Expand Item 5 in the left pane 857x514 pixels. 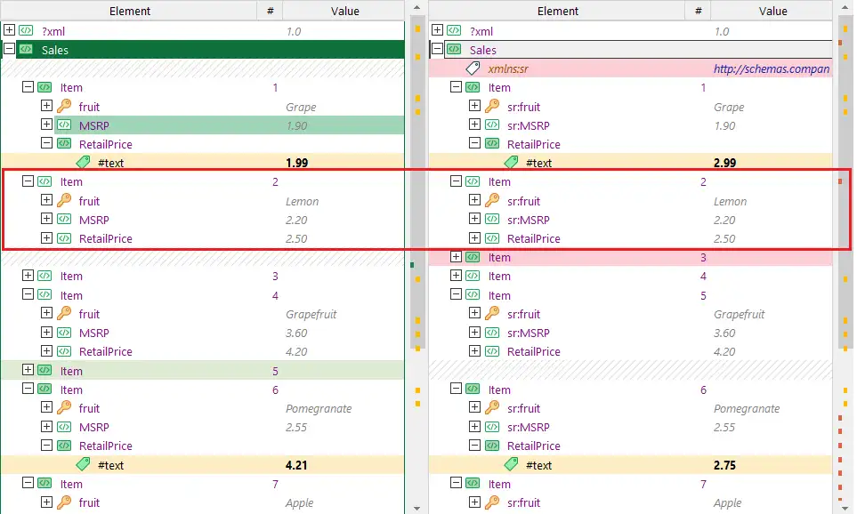(28, 370)
